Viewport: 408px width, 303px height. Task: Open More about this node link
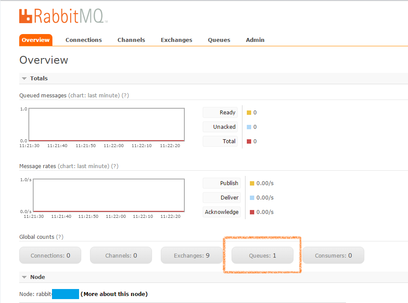114,294
